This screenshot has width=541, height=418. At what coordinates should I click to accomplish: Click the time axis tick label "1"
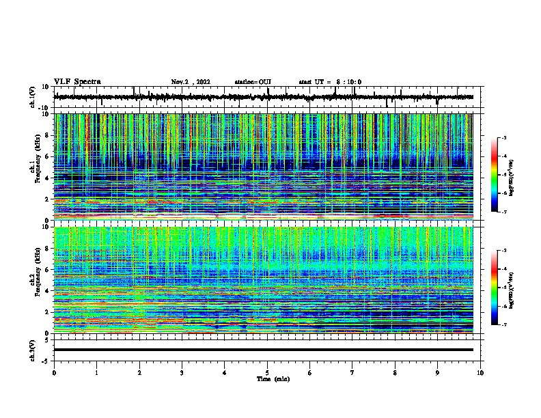click(97, 373)
